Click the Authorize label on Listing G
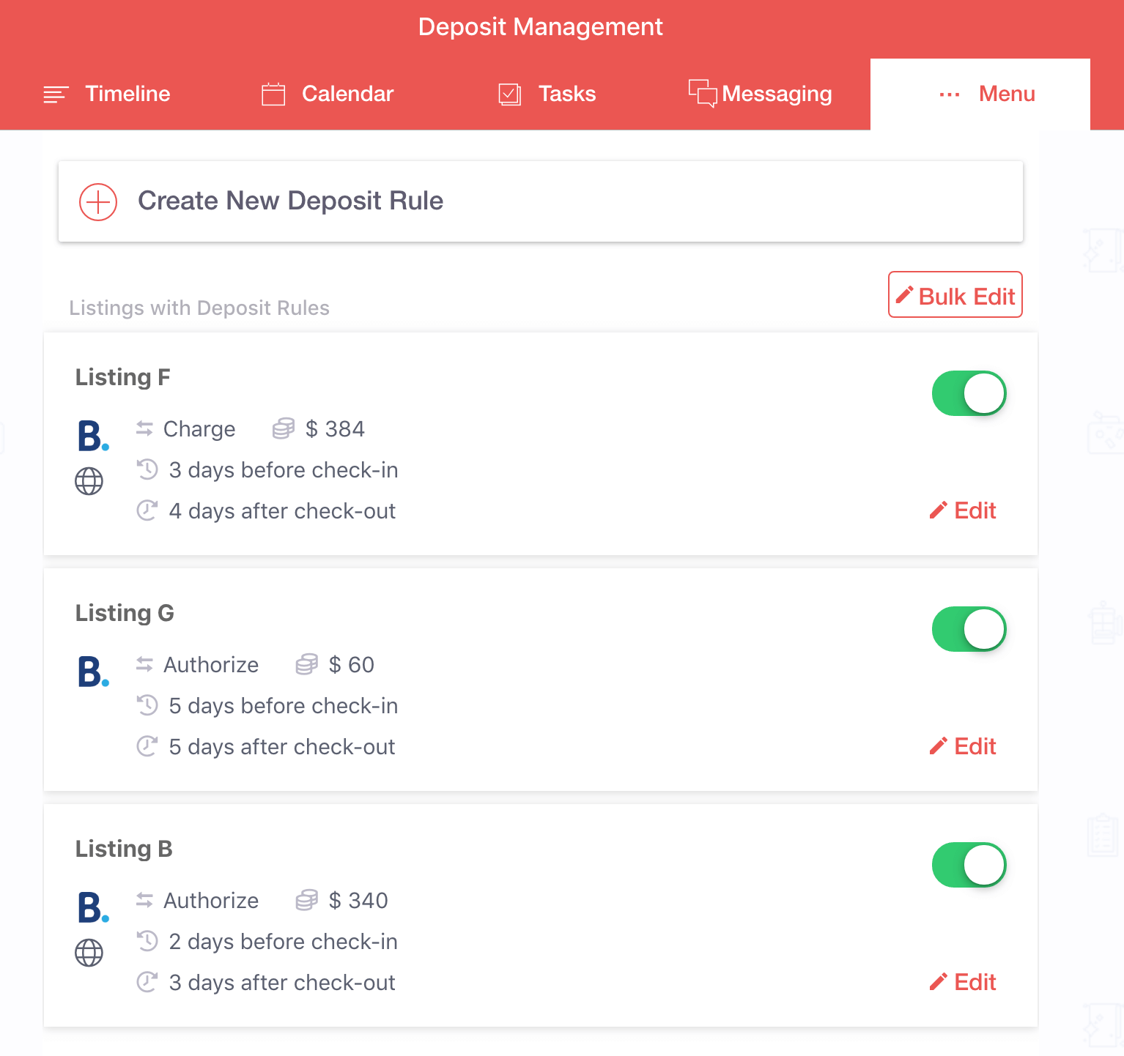The height and width of the screenshot is (1056, 1124). pyautogui.click(x=211, y=665)
